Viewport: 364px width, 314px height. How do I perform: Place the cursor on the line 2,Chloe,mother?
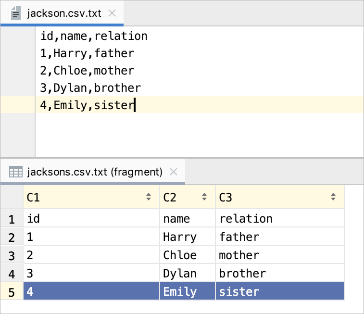[87, 71]
